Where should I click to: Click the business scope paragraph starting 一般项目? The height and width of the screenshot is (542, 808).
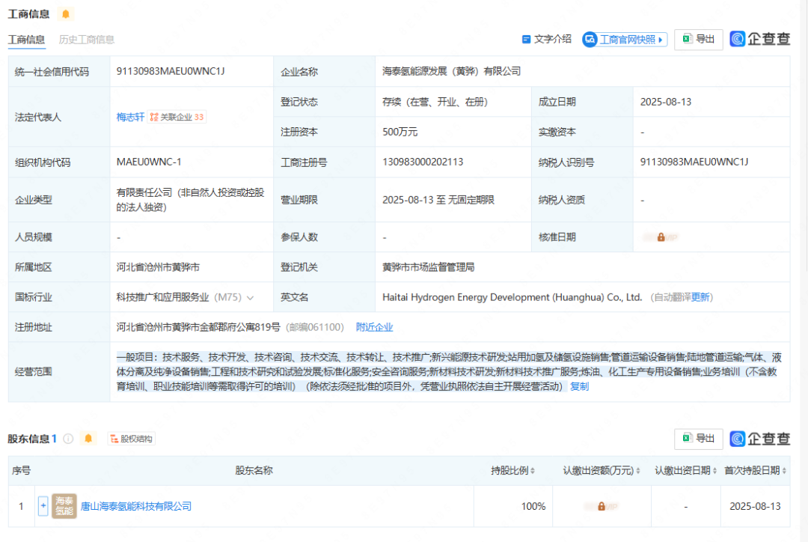pos(449,372)
